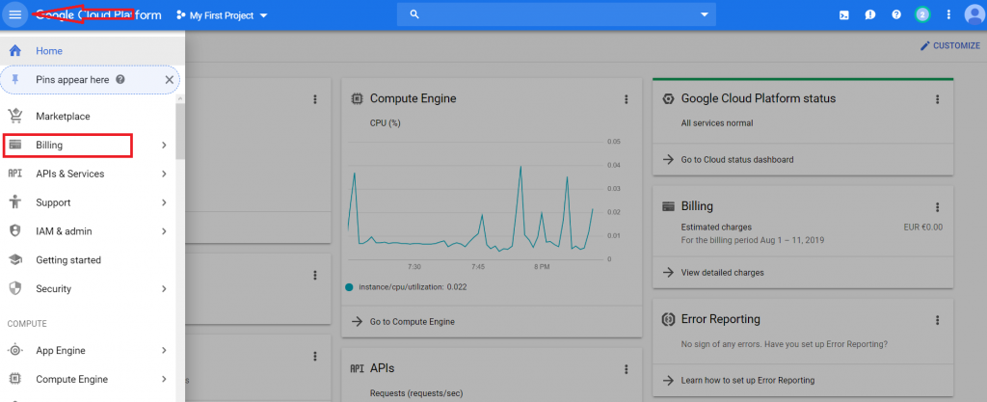Viewport: 987px width, 402px height.
Task: Click the Compute Engine chip icon in the side menu
Action: (x=15, y=380)
